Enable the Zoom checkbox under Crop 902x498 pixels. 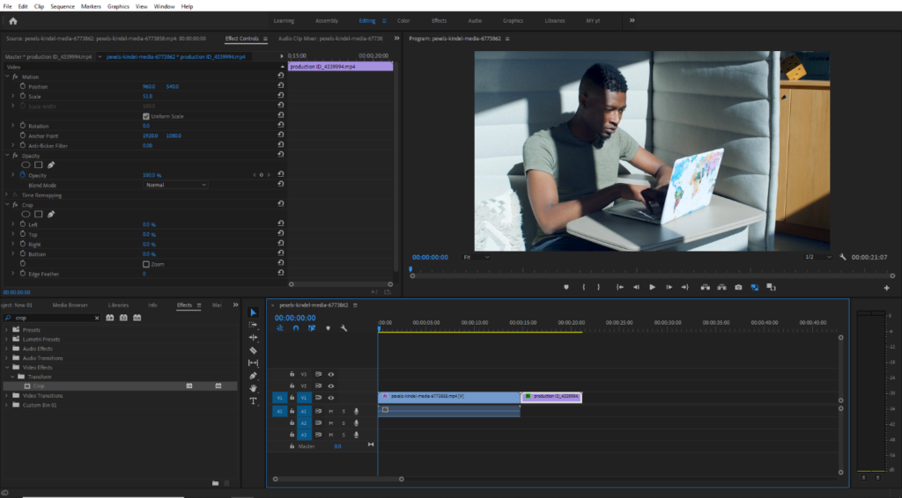(146, 264)
